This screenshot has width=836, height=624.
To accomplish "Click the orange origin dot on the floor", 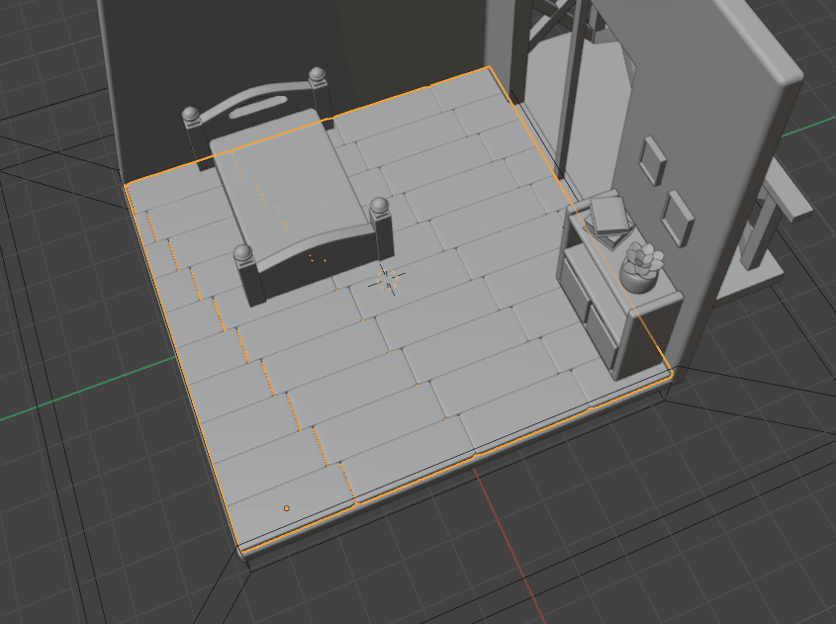I will click(286, 508).
